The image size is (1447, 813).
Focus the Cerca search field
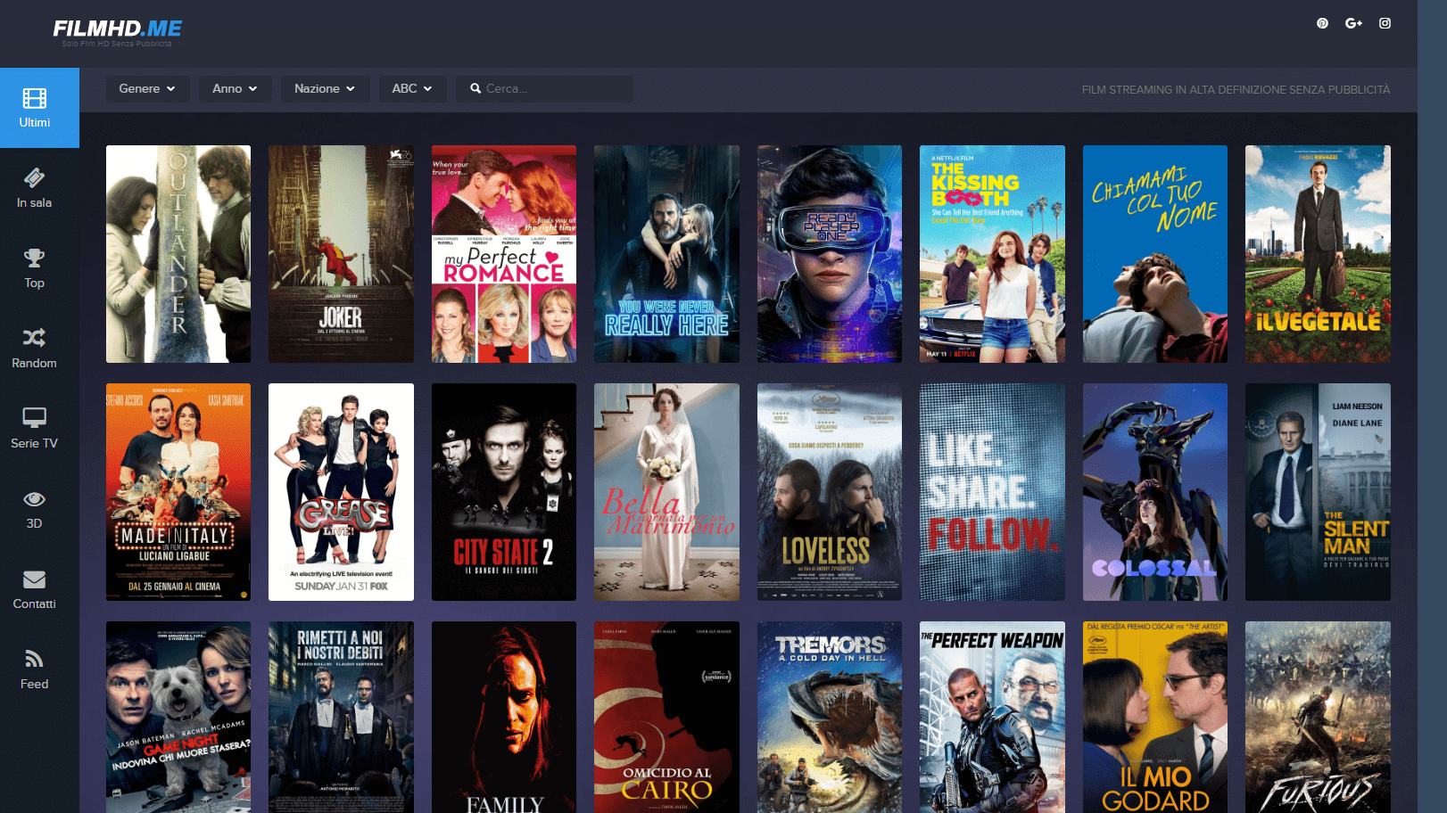545,88
